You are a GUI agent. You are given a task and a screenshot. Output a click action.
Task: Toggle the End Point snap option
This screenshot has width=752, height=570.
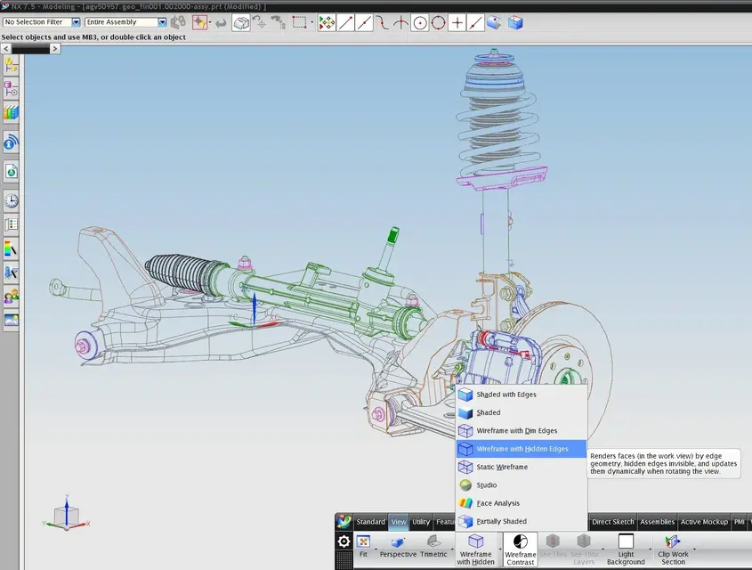pyautogui.click(x=345, y=22)
